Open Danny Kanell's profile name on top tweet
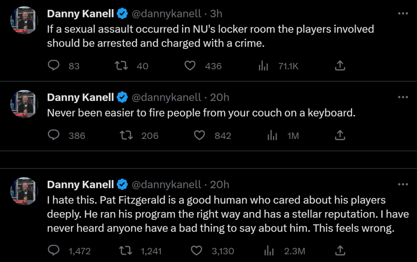417x262 pixels. pyautogui.click(x=80, y=13)
